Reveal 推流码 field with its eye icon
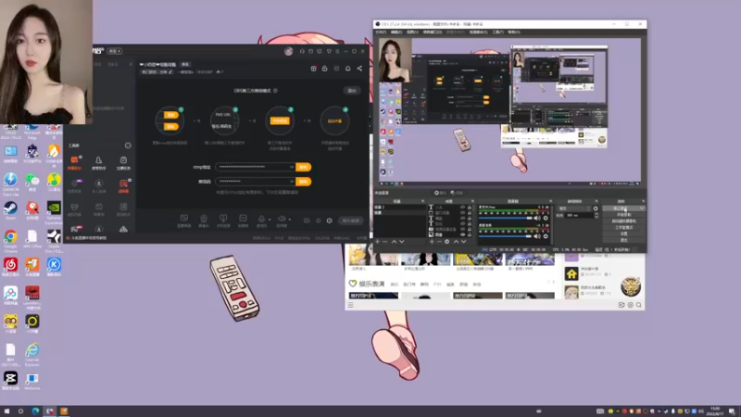 pos(292,181)
